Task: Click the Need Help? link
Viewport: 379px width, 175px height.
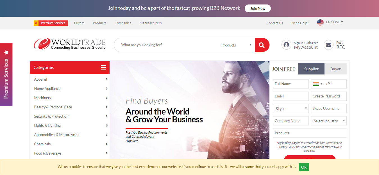Action: click(x=300, y=23)
